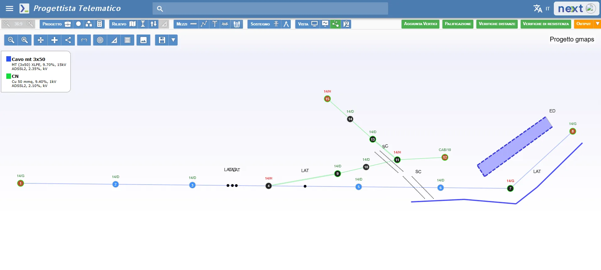
Task: Click the dashed blue ED building shape
Action: [x=515, y=147]
